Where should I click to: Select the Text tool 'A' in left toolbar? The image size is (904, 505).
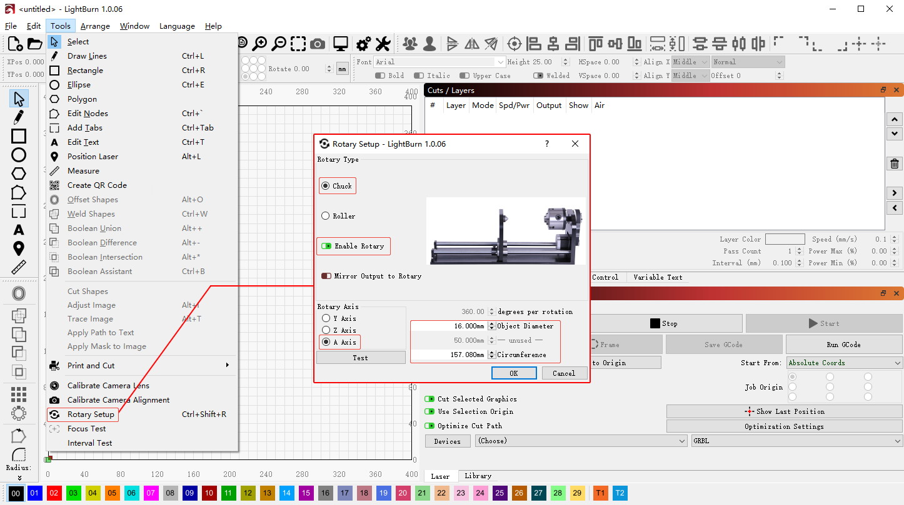(x=19, y=230)
